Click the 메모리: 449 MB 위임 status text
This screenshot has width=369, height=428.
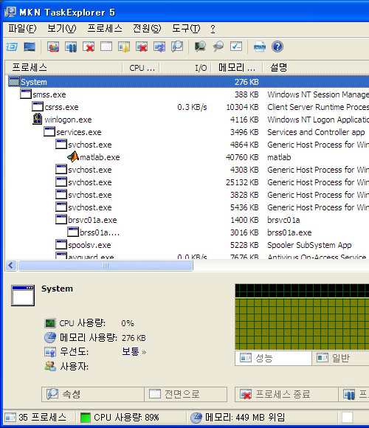tap(245, 418)
